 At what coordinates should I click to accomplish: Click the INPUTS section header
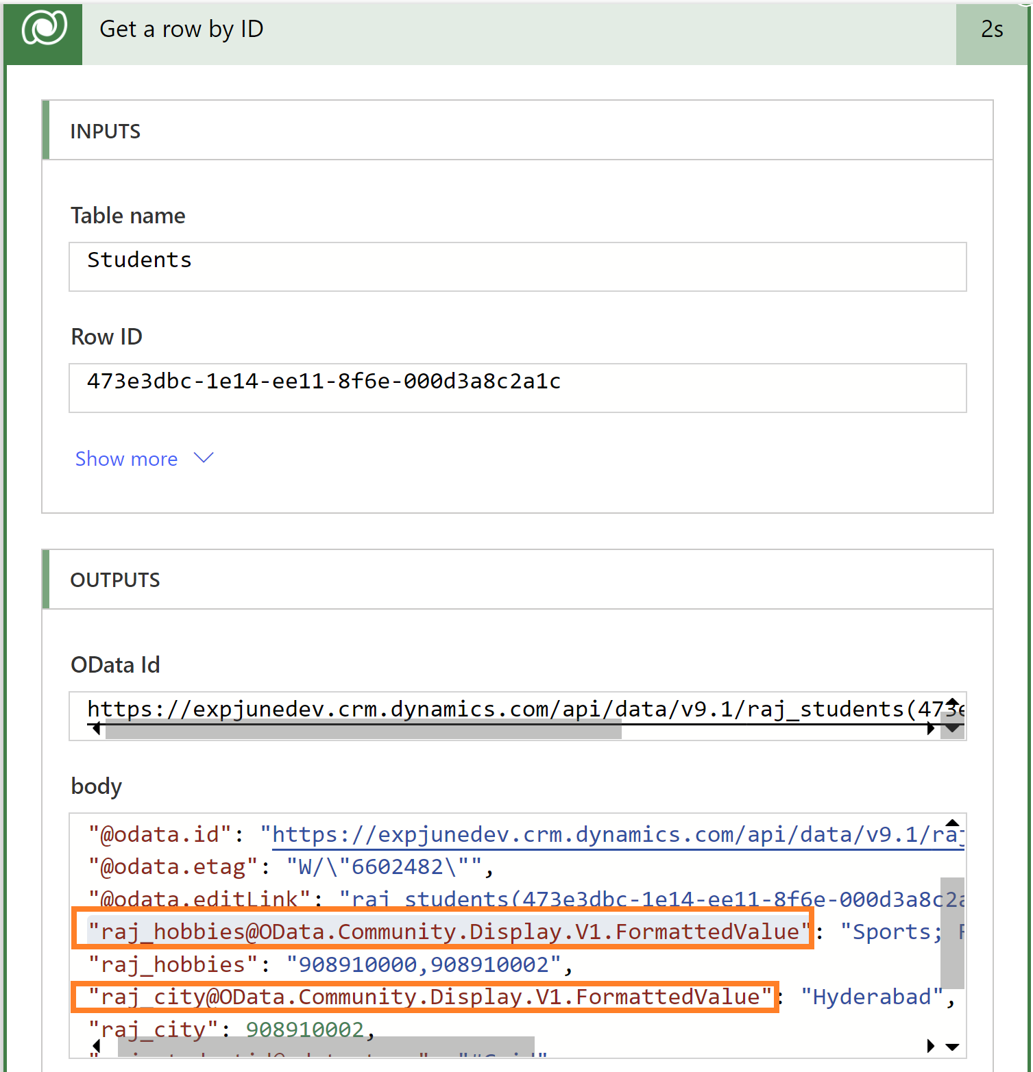(106, 131)
